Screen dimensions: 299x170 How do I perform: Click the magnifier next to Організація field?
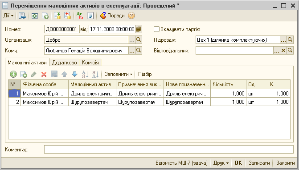pos(139,40)
